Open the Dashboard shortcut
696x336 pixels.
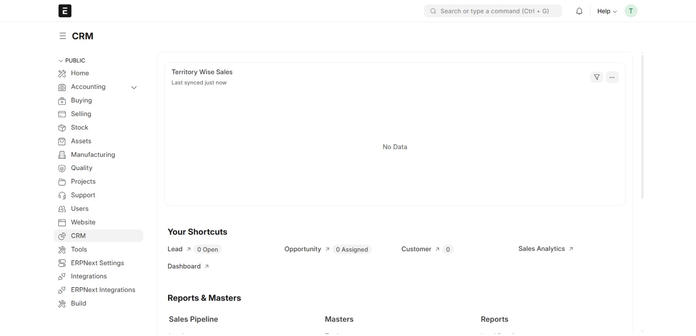[184, 267]
